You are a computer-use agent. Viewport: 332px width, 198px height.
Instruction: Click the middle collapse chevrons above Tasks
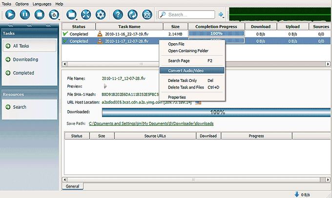click(29, 25)
